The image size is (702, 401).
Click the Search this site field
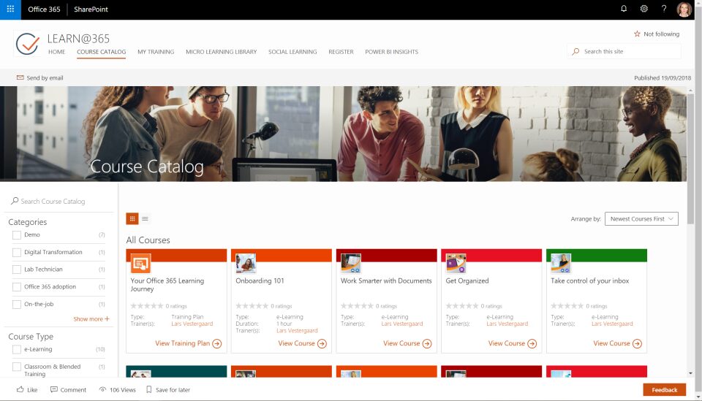click(624, 51)
